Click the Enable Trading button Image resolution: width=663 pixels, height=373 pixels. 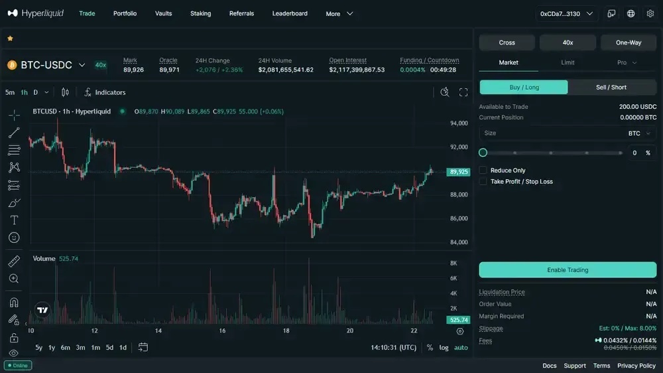tap(568, 270)
